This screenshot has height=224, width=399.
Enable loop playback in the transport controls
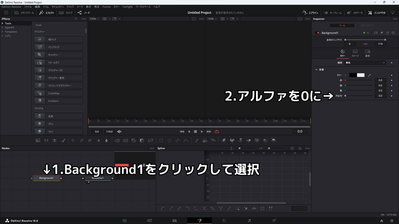pos(217,131)
